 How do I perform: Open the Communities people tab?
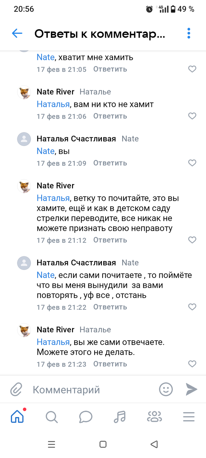[154, 416]
